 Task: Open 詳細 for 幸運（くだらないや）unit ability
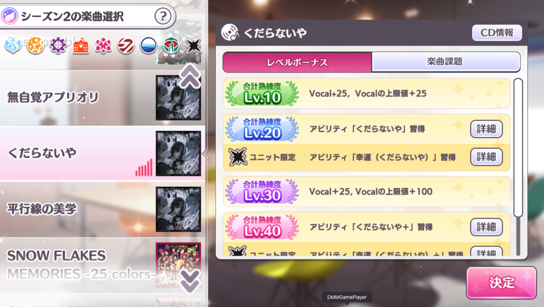[486, 157]
